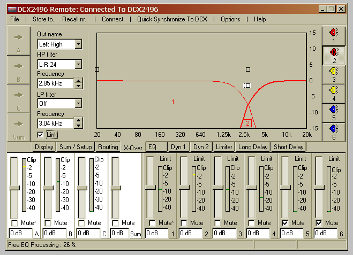Open the Help menu

(x=260, y=19)
